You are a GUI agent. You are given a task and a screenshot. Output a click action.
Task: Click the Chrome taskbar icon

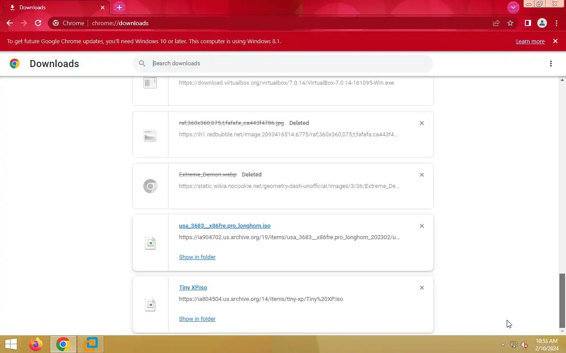pos(63,344)
